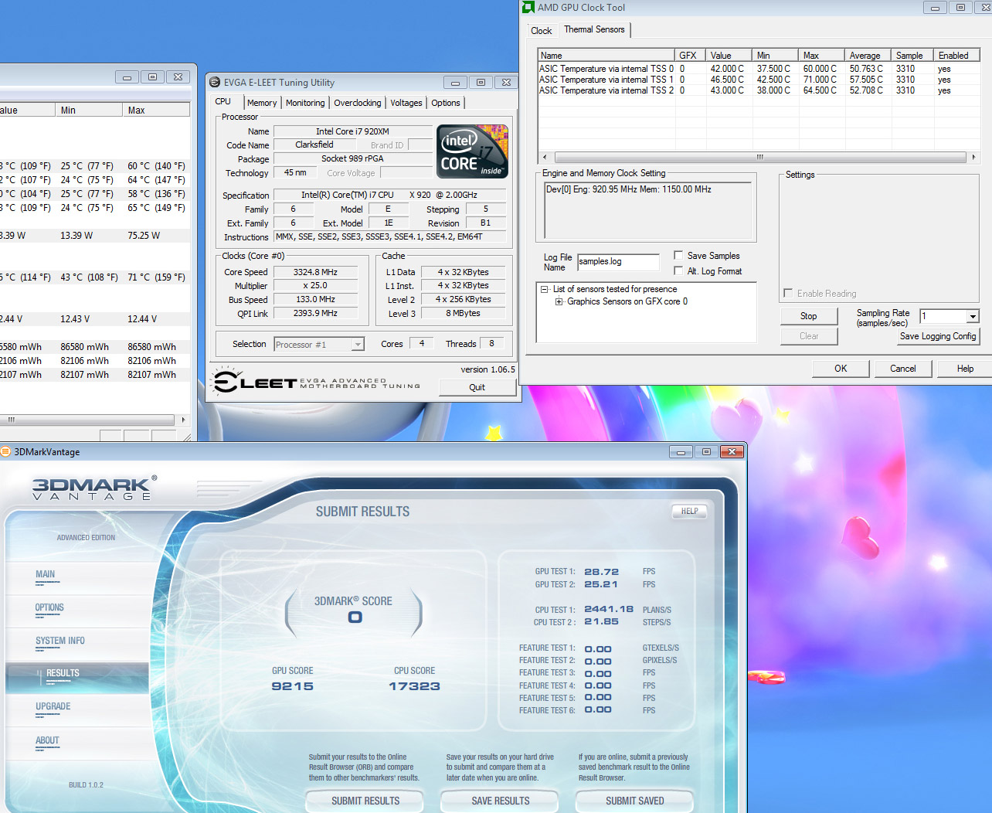992x813 pixels.
Task: Click the horizontal scrollbar in left sensor window
Action: [87, 420]
